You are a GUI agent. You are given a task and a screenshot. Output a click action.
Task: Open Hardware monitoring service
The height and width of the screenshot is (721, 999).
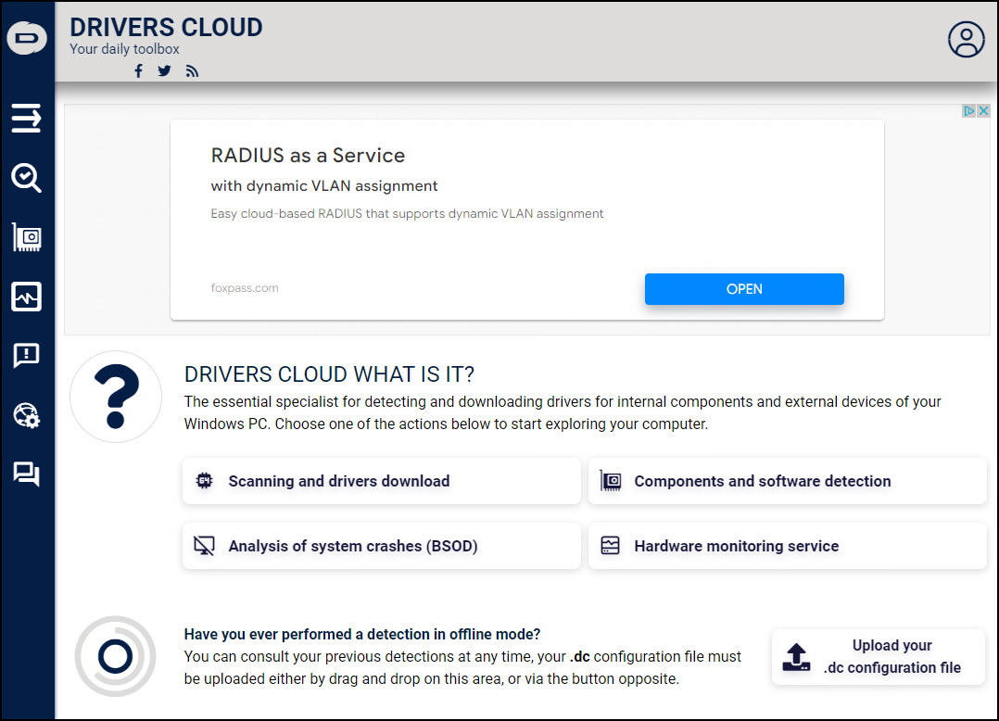click(788, 546)
